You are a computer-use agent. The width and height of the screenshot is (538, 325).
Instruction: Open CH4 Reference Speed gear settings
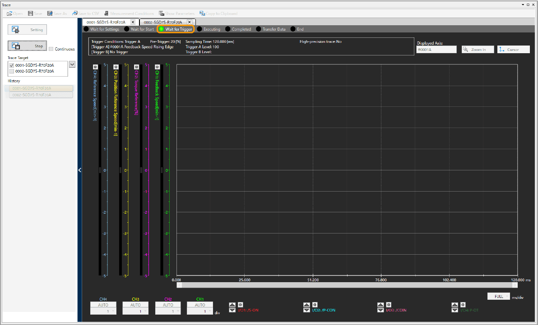[x=95, y=67]
